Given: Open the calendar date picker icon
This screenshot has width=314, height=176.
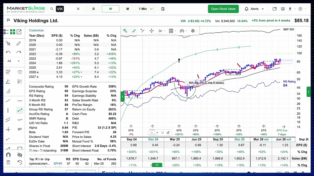Looking at the screenshot, I should tap(163, 9).
